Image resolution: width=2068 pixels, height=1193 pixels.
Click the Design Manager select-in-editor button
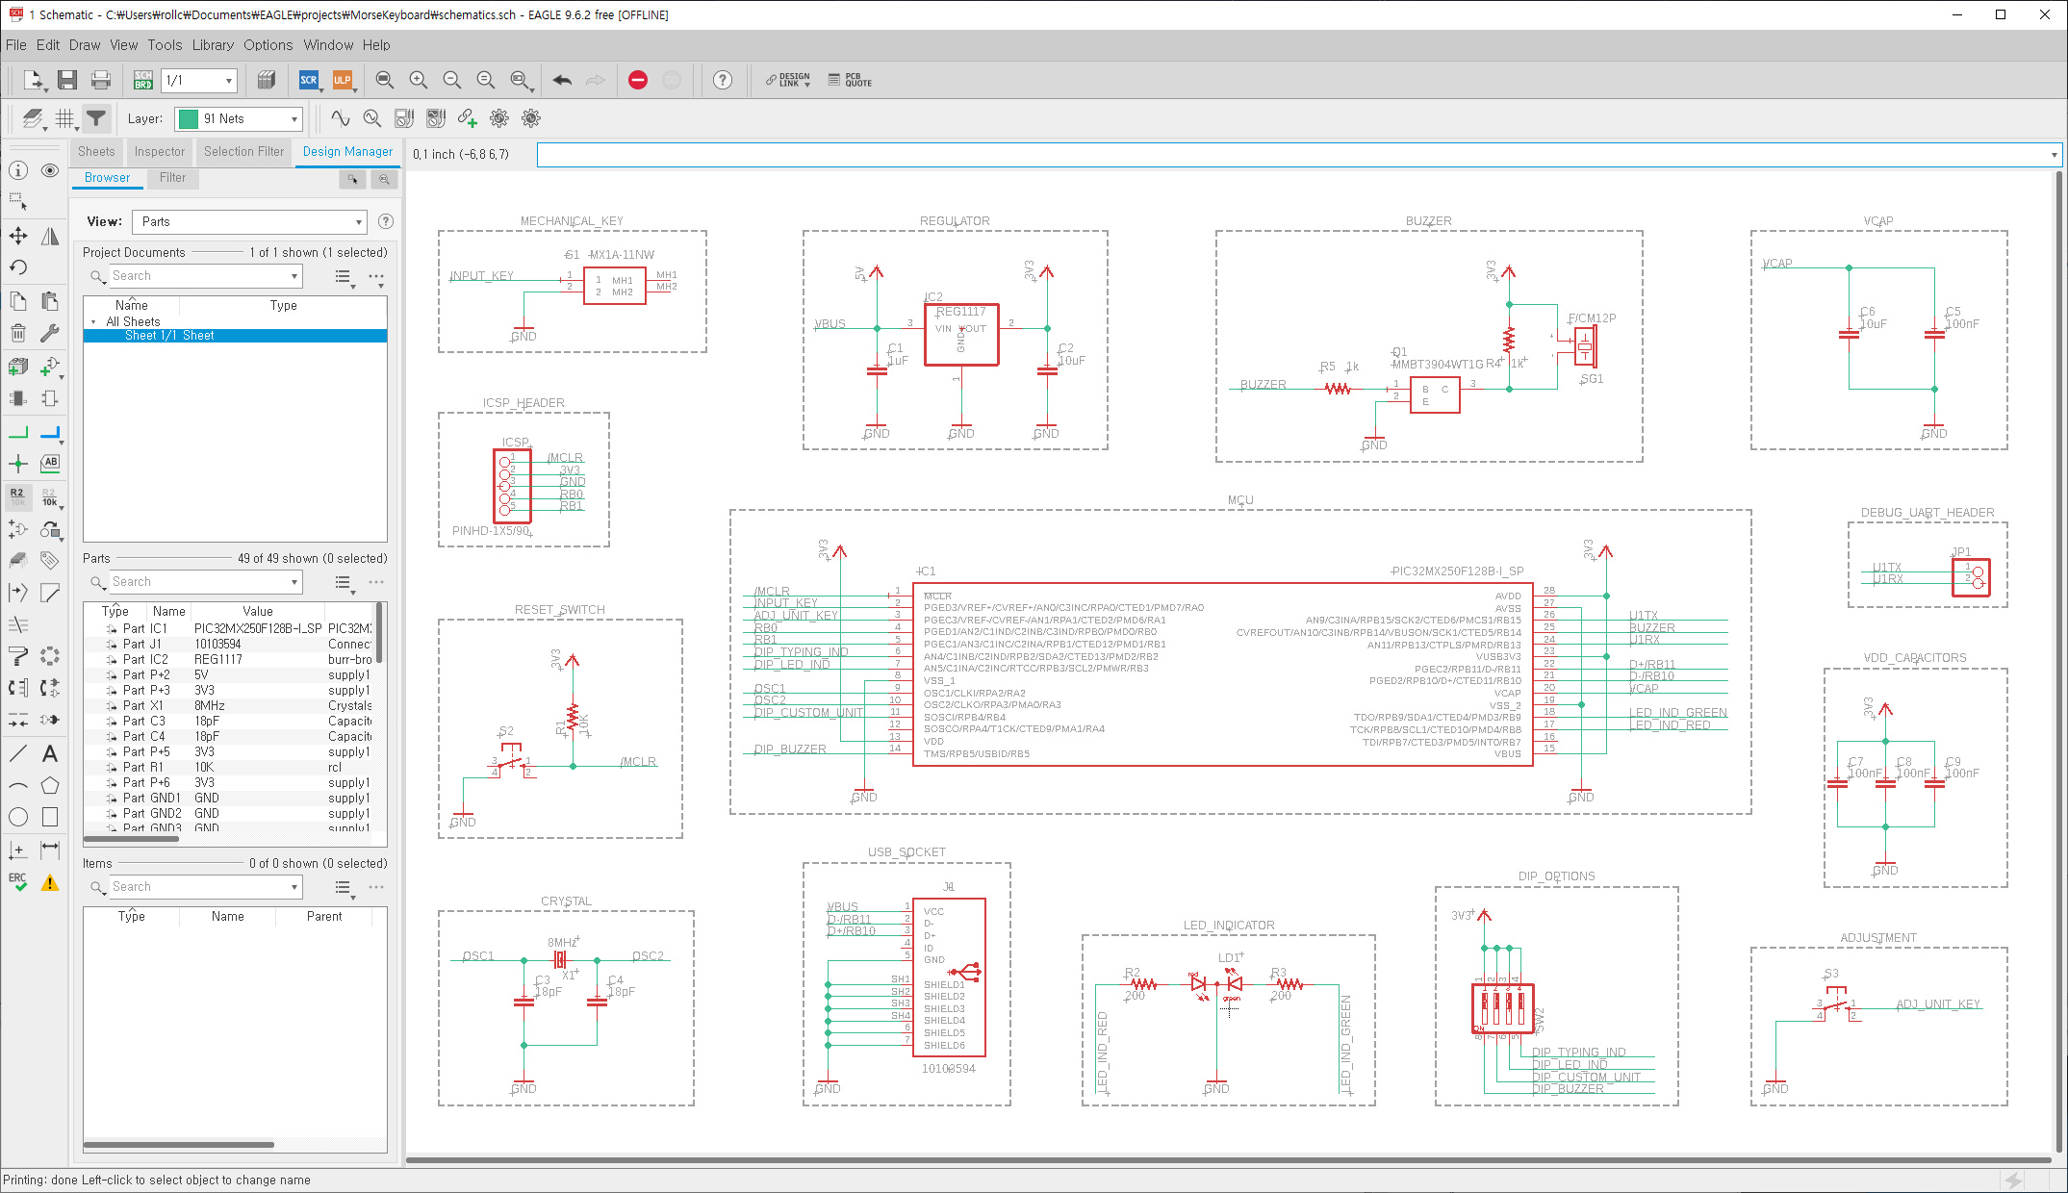point(353,179)
